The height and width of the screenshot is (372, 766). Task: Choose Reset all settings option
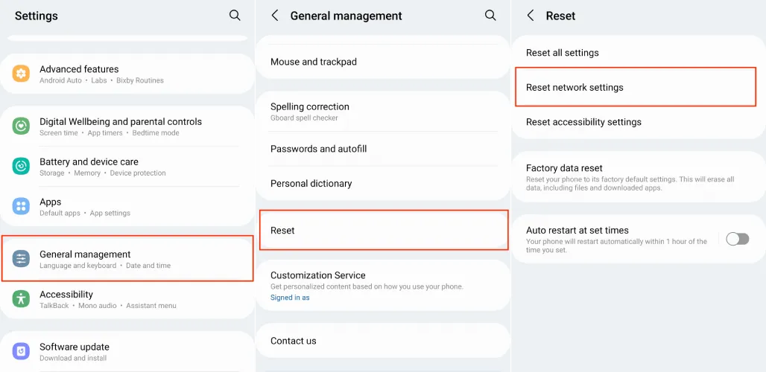coord(563,53)
